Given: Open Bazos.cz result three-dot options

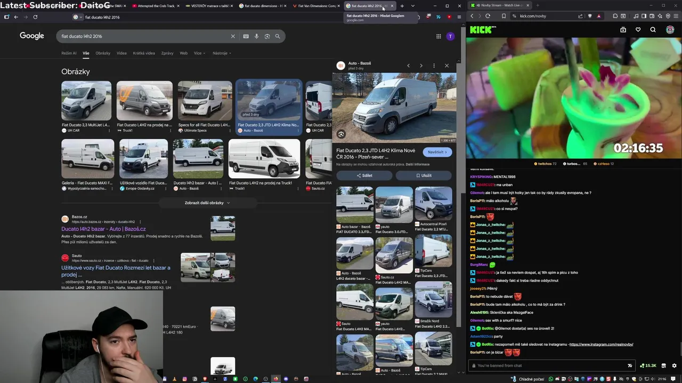Looking at the screenshot, I should [x=140, y=221].
